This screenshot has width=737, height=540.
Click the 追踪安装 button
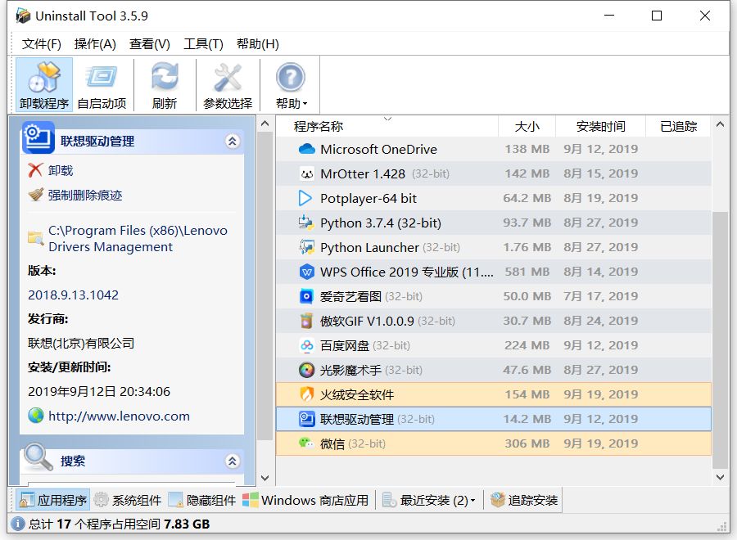coord(523,500)
